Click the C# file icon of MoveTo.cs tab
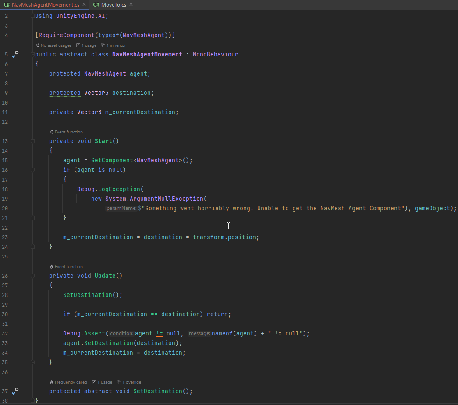The image size is (458, 405). point(96,5)
